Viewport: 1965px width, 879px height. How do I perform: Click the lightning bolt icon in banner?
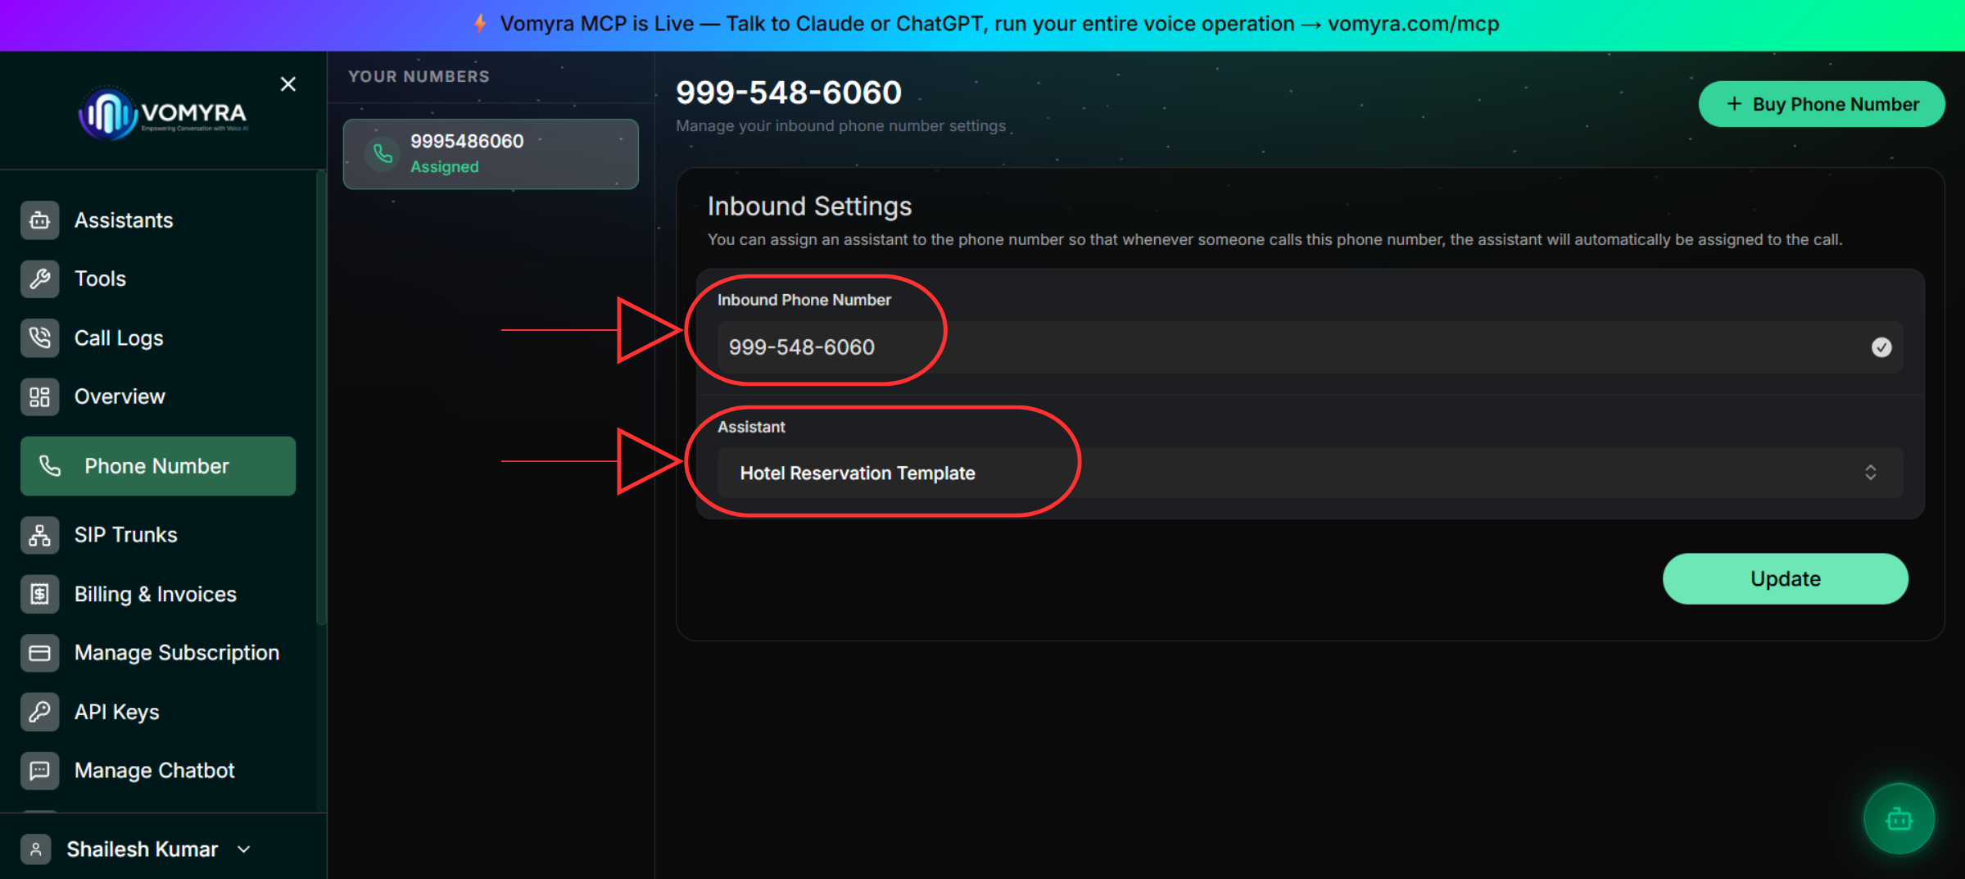(x=480, y=24)
